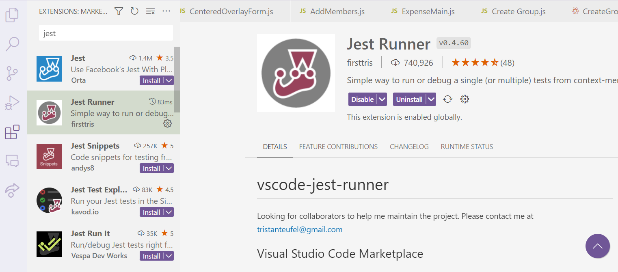Open manage gear for Jest Runner list item

(167, 124)
